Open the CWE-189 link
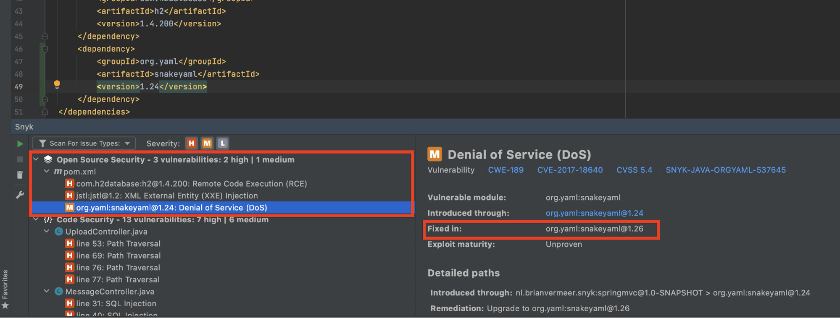 coord(506,170)
